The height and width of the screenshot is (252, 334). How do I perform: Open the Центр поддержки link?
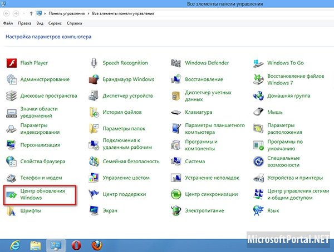124,194
